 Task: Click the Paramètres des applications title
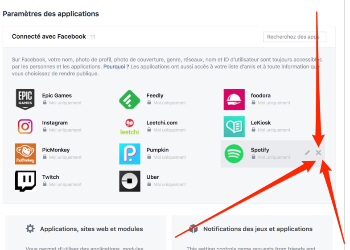coord(51,14)
